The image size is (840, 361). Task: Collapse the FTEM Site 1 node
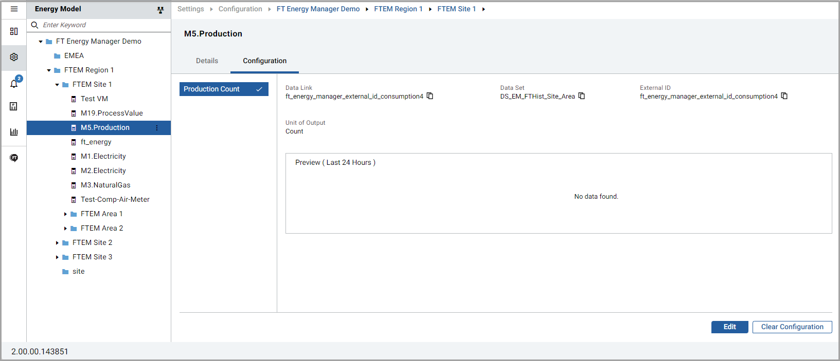(x=57, y=85)
